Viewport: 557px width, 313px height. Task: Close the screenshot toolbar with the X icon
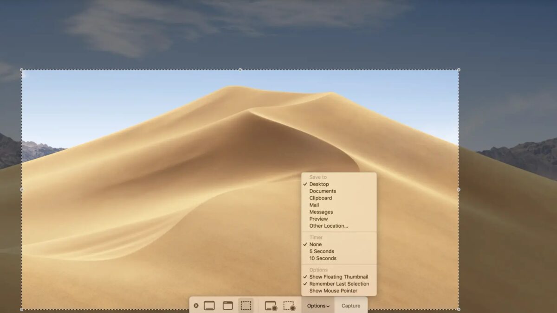[x=196, y=306]
